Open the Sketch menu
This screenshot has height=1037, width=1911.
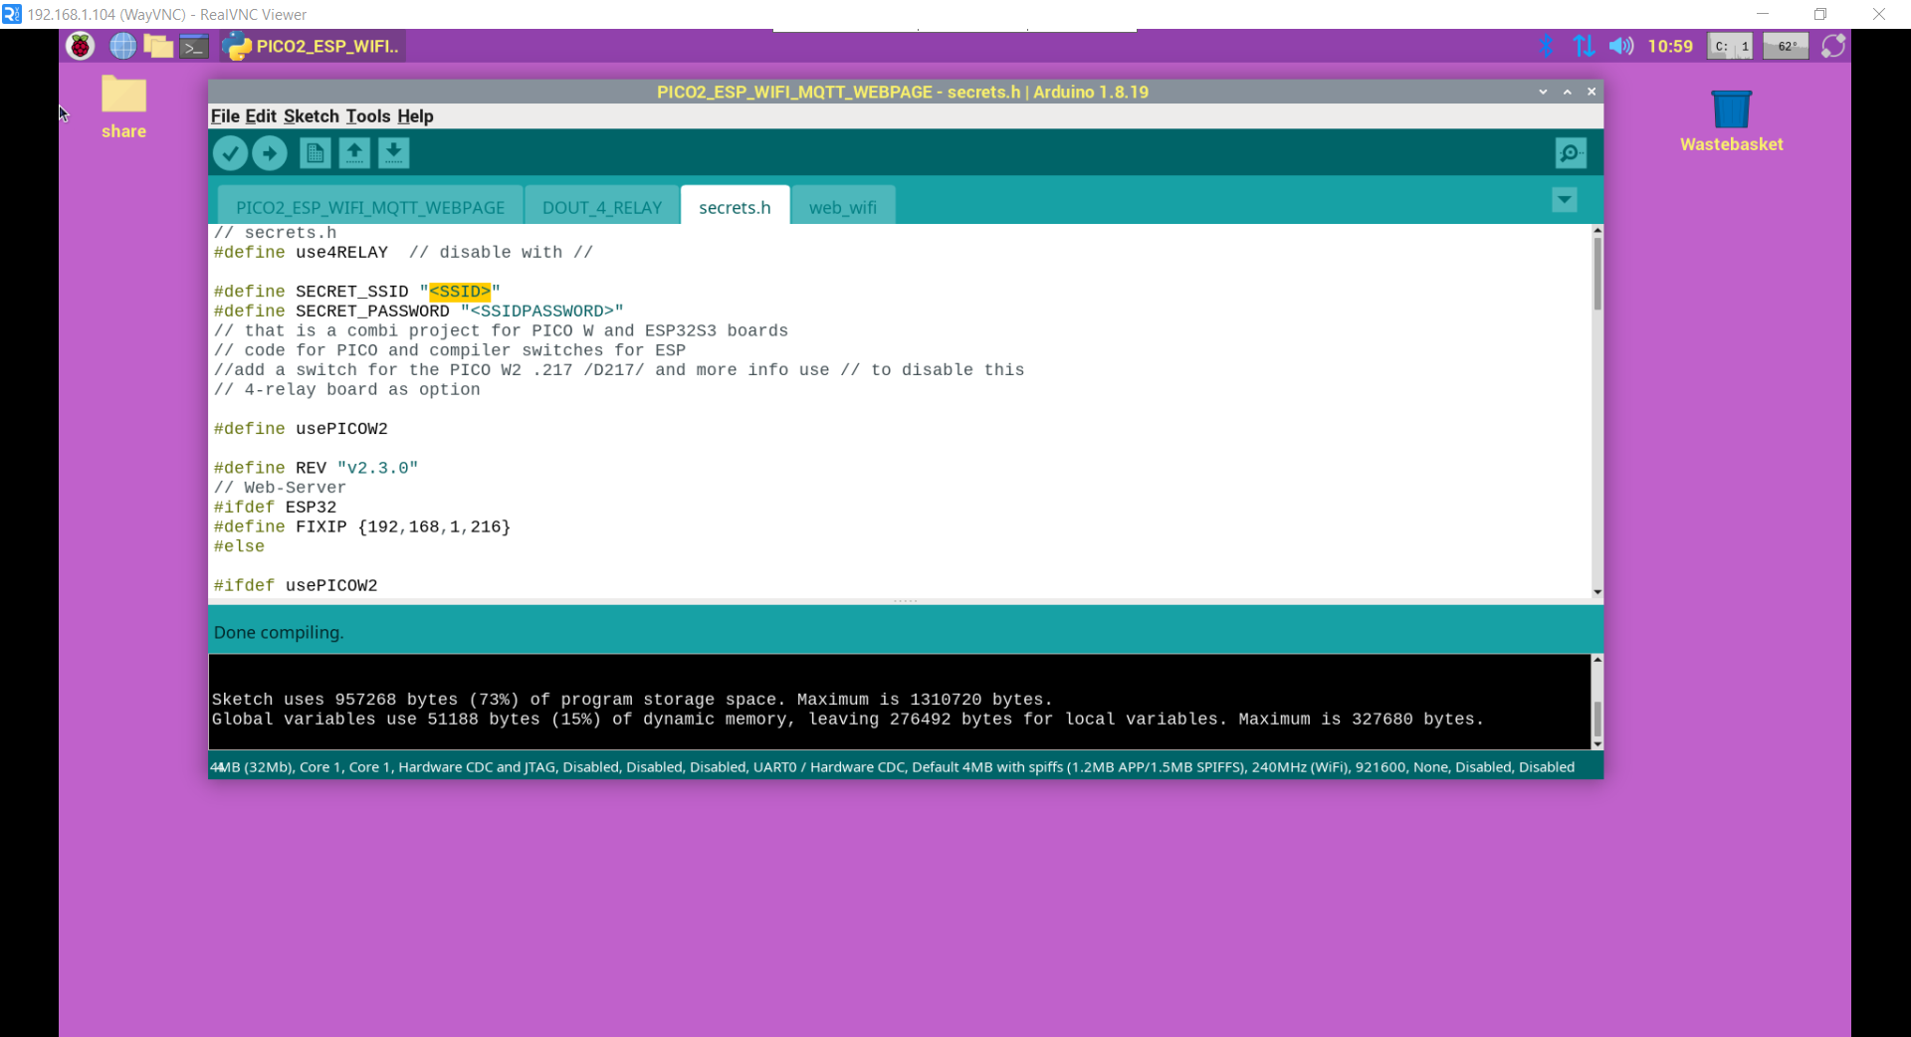coord(312,116)
